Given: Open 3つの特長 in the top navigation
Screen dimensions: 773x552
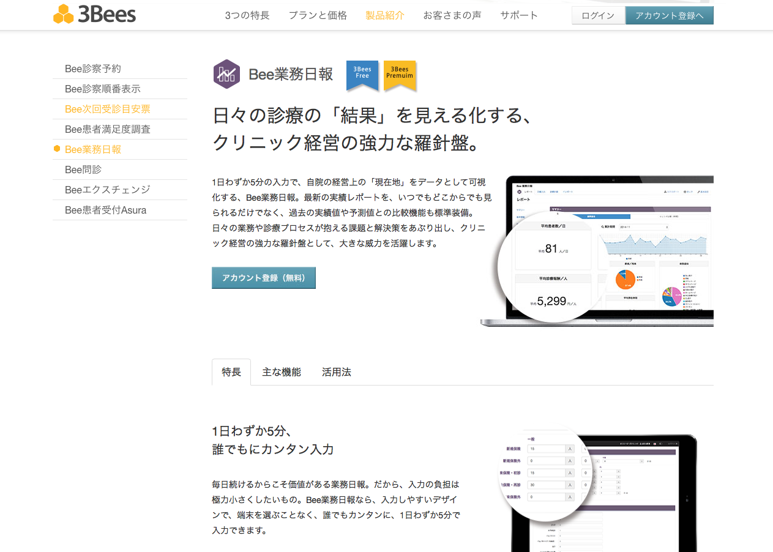Looking at the screenshot, I should pos(247,15).
